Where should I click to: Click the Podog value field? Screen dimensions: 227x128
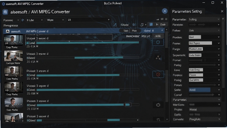[196, 80]
